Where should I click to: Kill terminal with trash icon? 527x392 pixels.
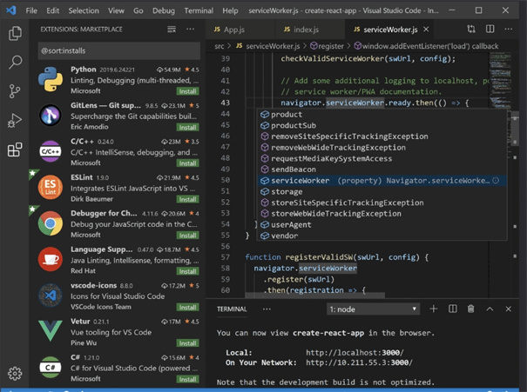pos(471,309)
